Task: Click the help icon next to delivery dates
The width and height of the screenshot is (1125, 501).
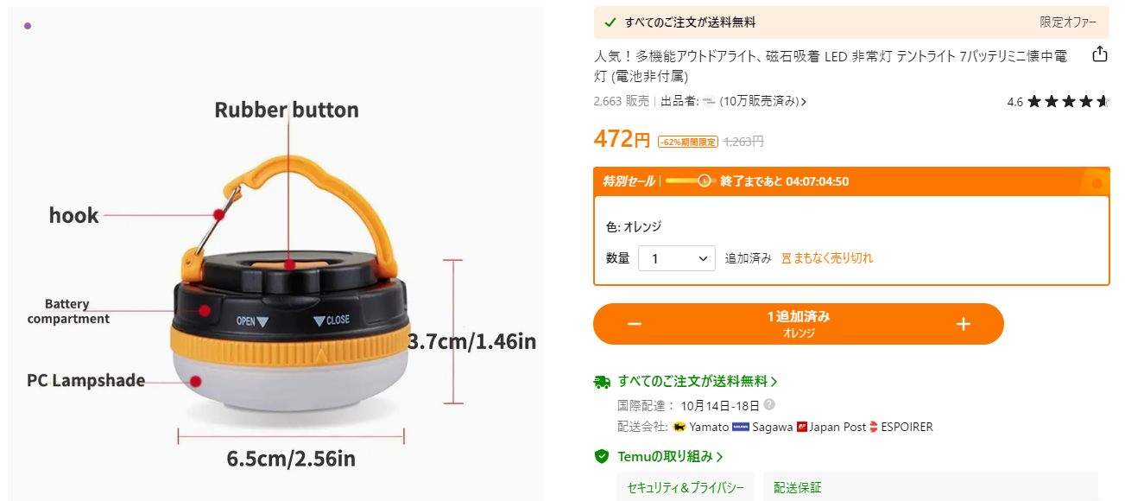Action: [769, 404]
